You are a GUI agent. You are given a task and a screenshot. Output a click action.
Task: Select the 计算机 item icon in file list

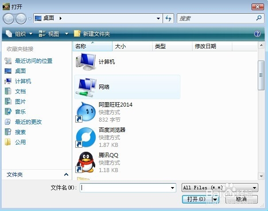click(86, 61)
